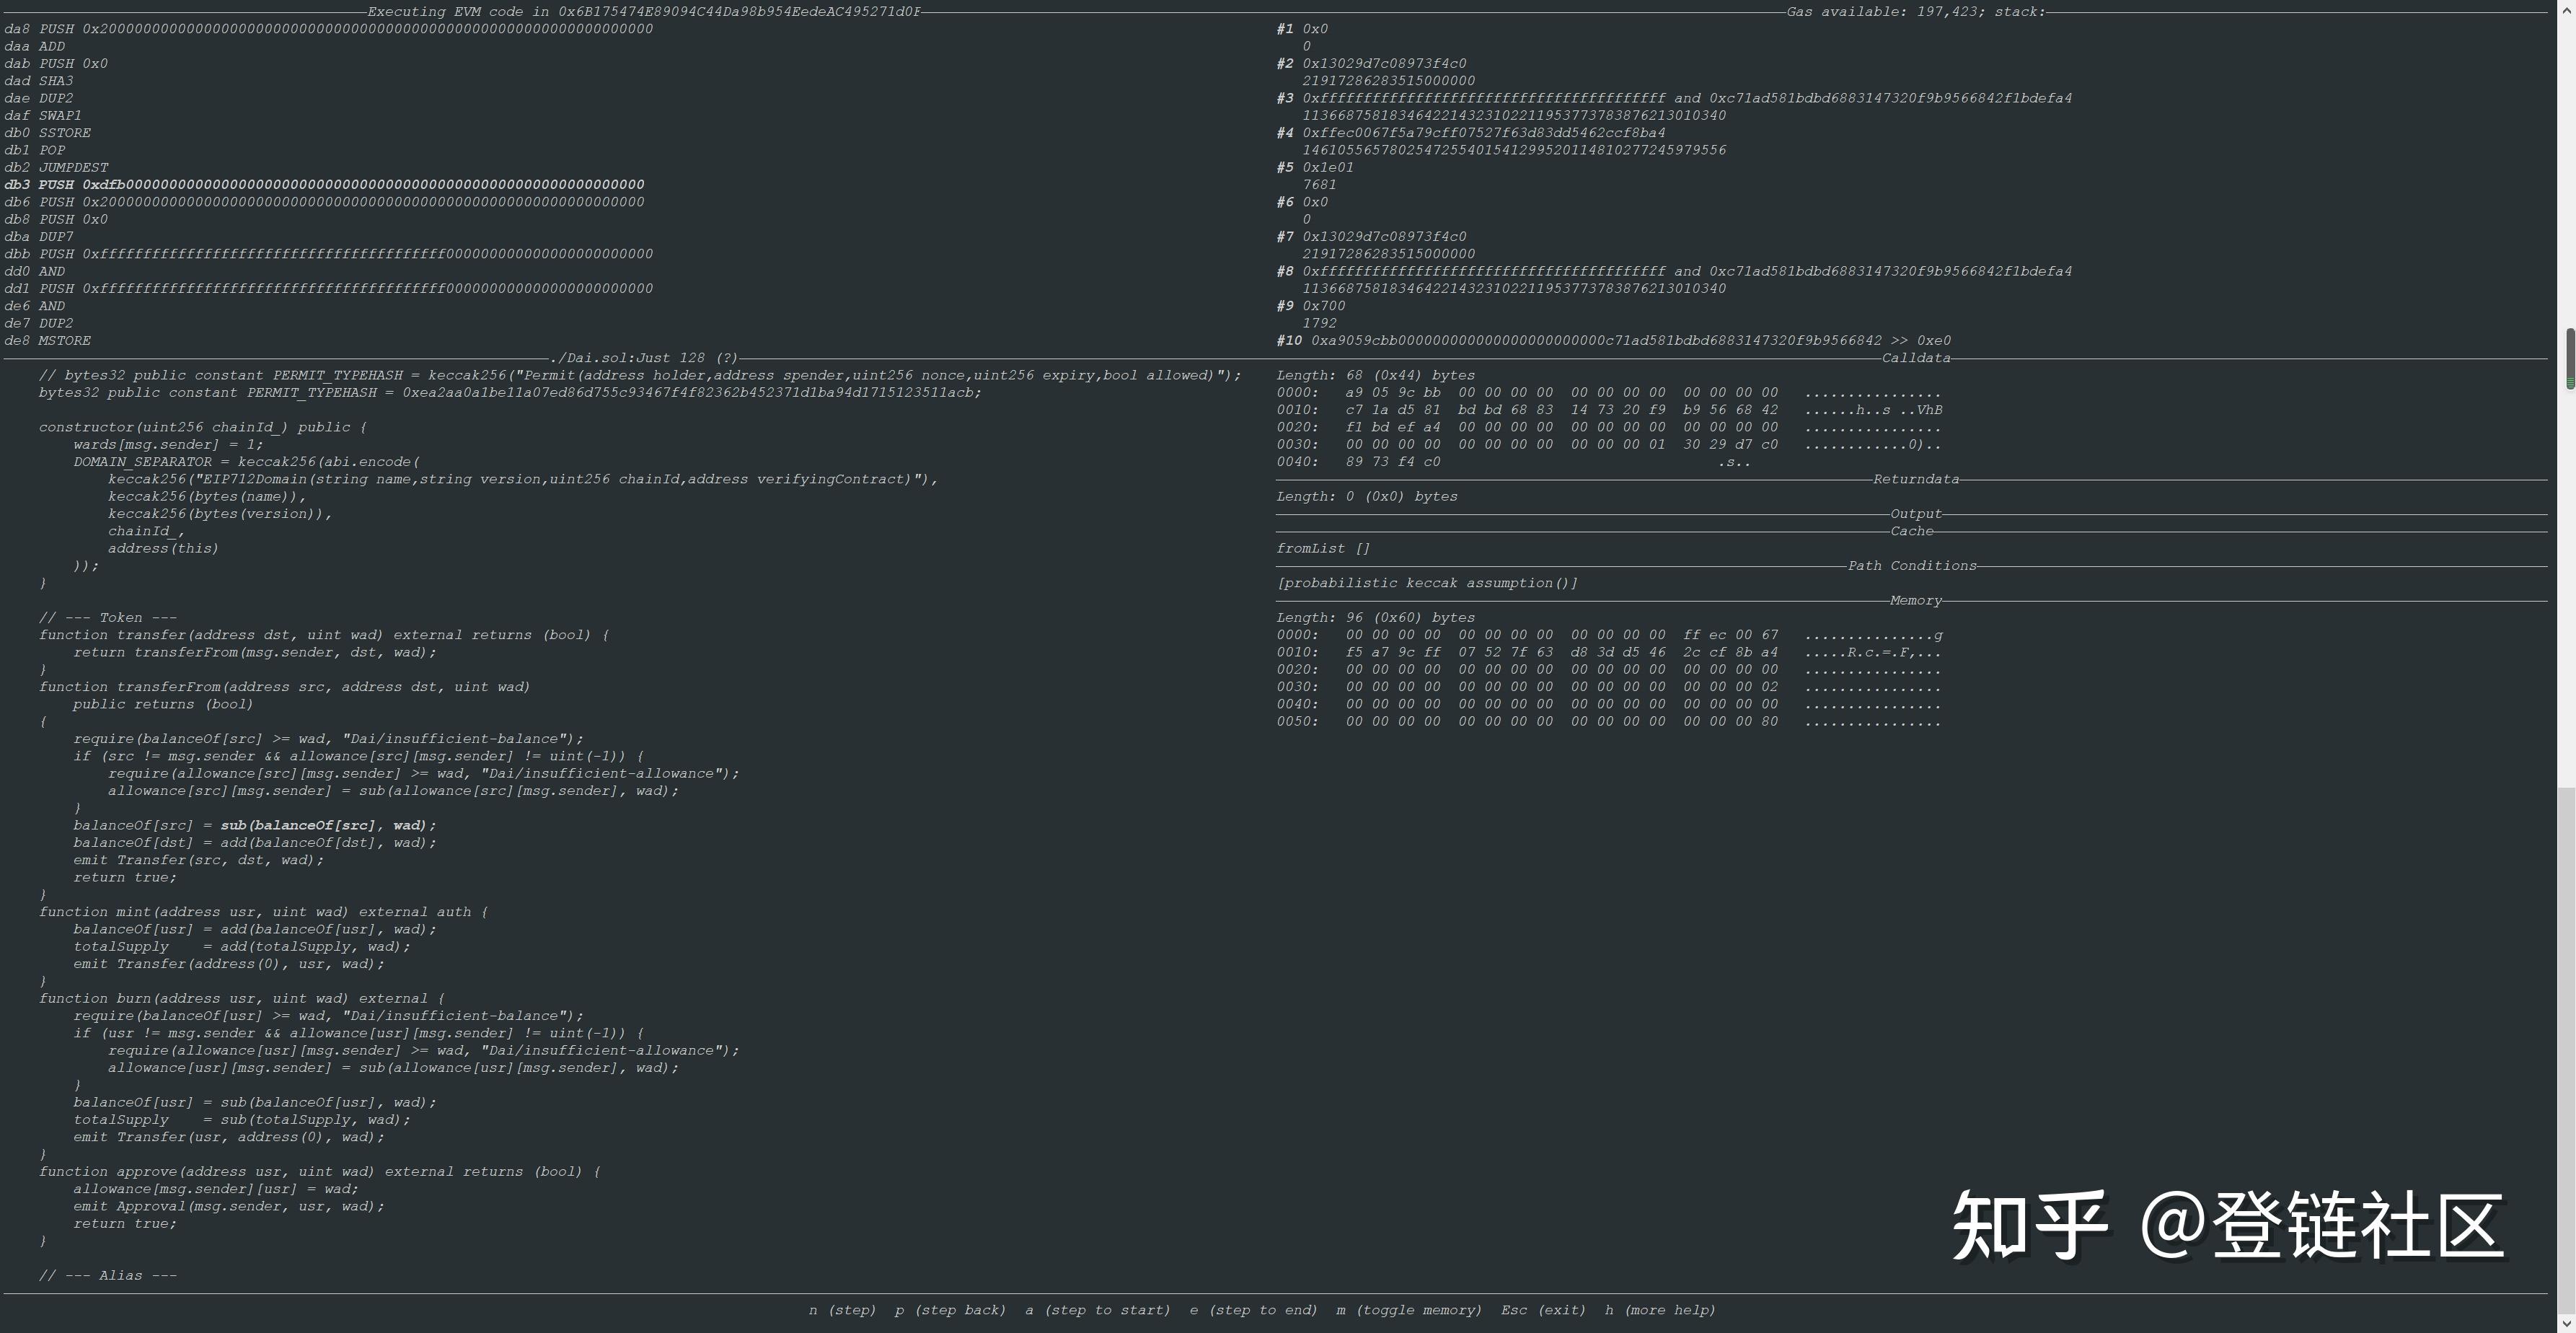Select the 'db0 SSTORE' opcode line

tap(48, 133)
